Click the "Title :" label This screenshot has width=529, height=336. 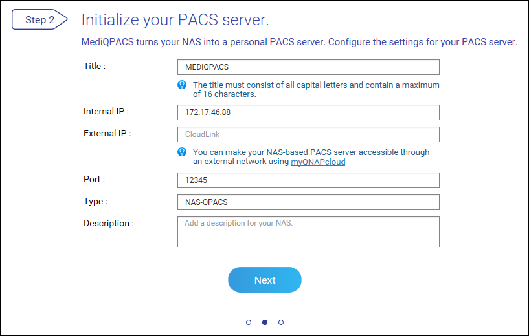(95, 66)
